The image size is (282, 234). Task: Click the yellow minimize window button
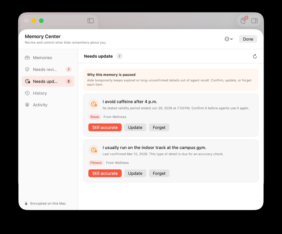[x=34, y=21]
